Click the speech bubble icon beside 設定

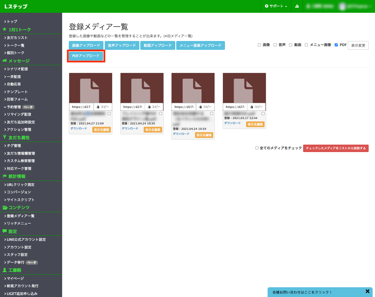click(x=4, y=231)
